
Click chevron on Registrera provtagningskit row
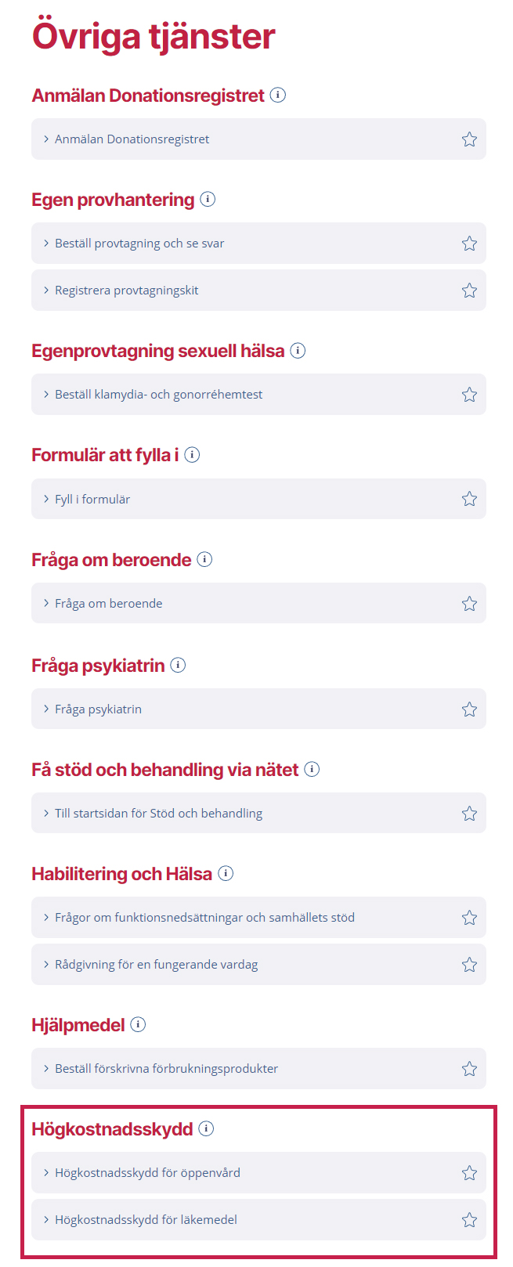click(x=46, y=291)
